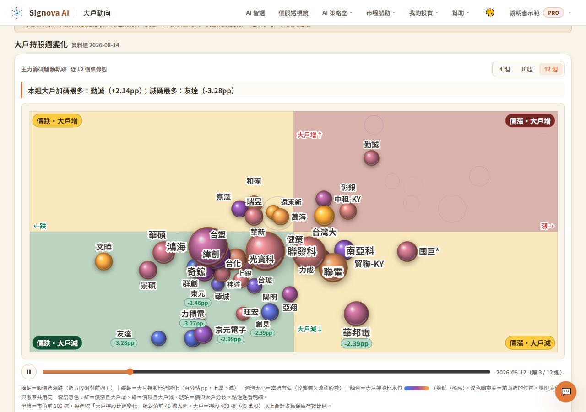The image size is (586, 412).
Task: Click the 價跌・大戶增 quadrant label
Action: (x=57, y=121)
